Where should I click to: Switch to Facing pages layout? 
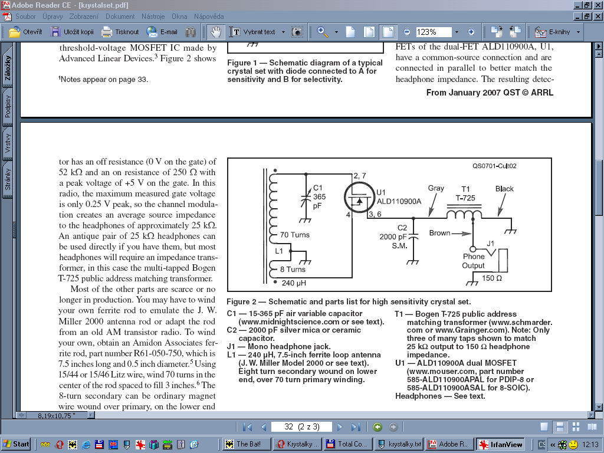592,427
